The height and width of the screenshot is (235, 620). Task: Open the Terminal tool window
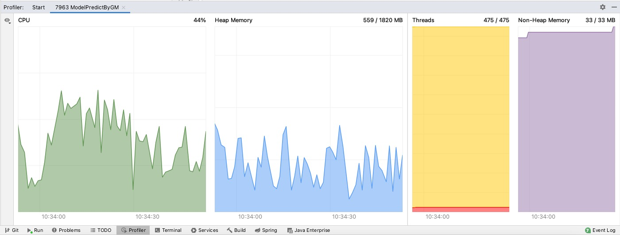tap(168, 230)
